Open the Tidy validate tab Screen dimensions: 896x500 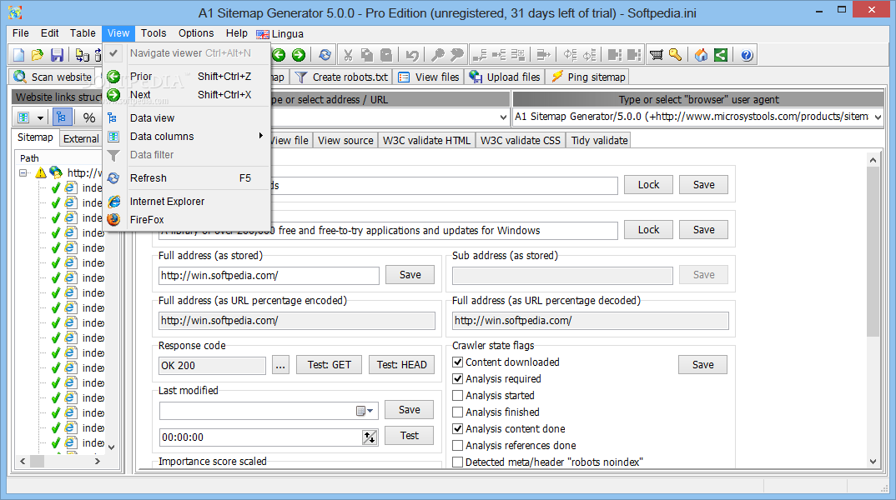[x=600, y=140]
